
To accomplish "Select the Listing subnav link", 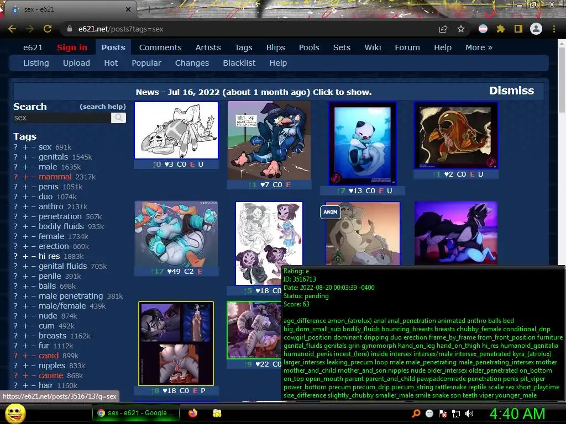I will [36, 63].
